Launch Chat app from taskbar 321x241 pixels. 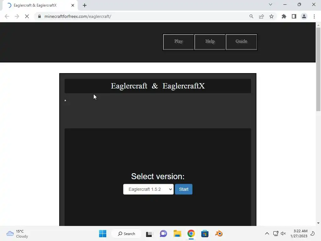[163, 233]
